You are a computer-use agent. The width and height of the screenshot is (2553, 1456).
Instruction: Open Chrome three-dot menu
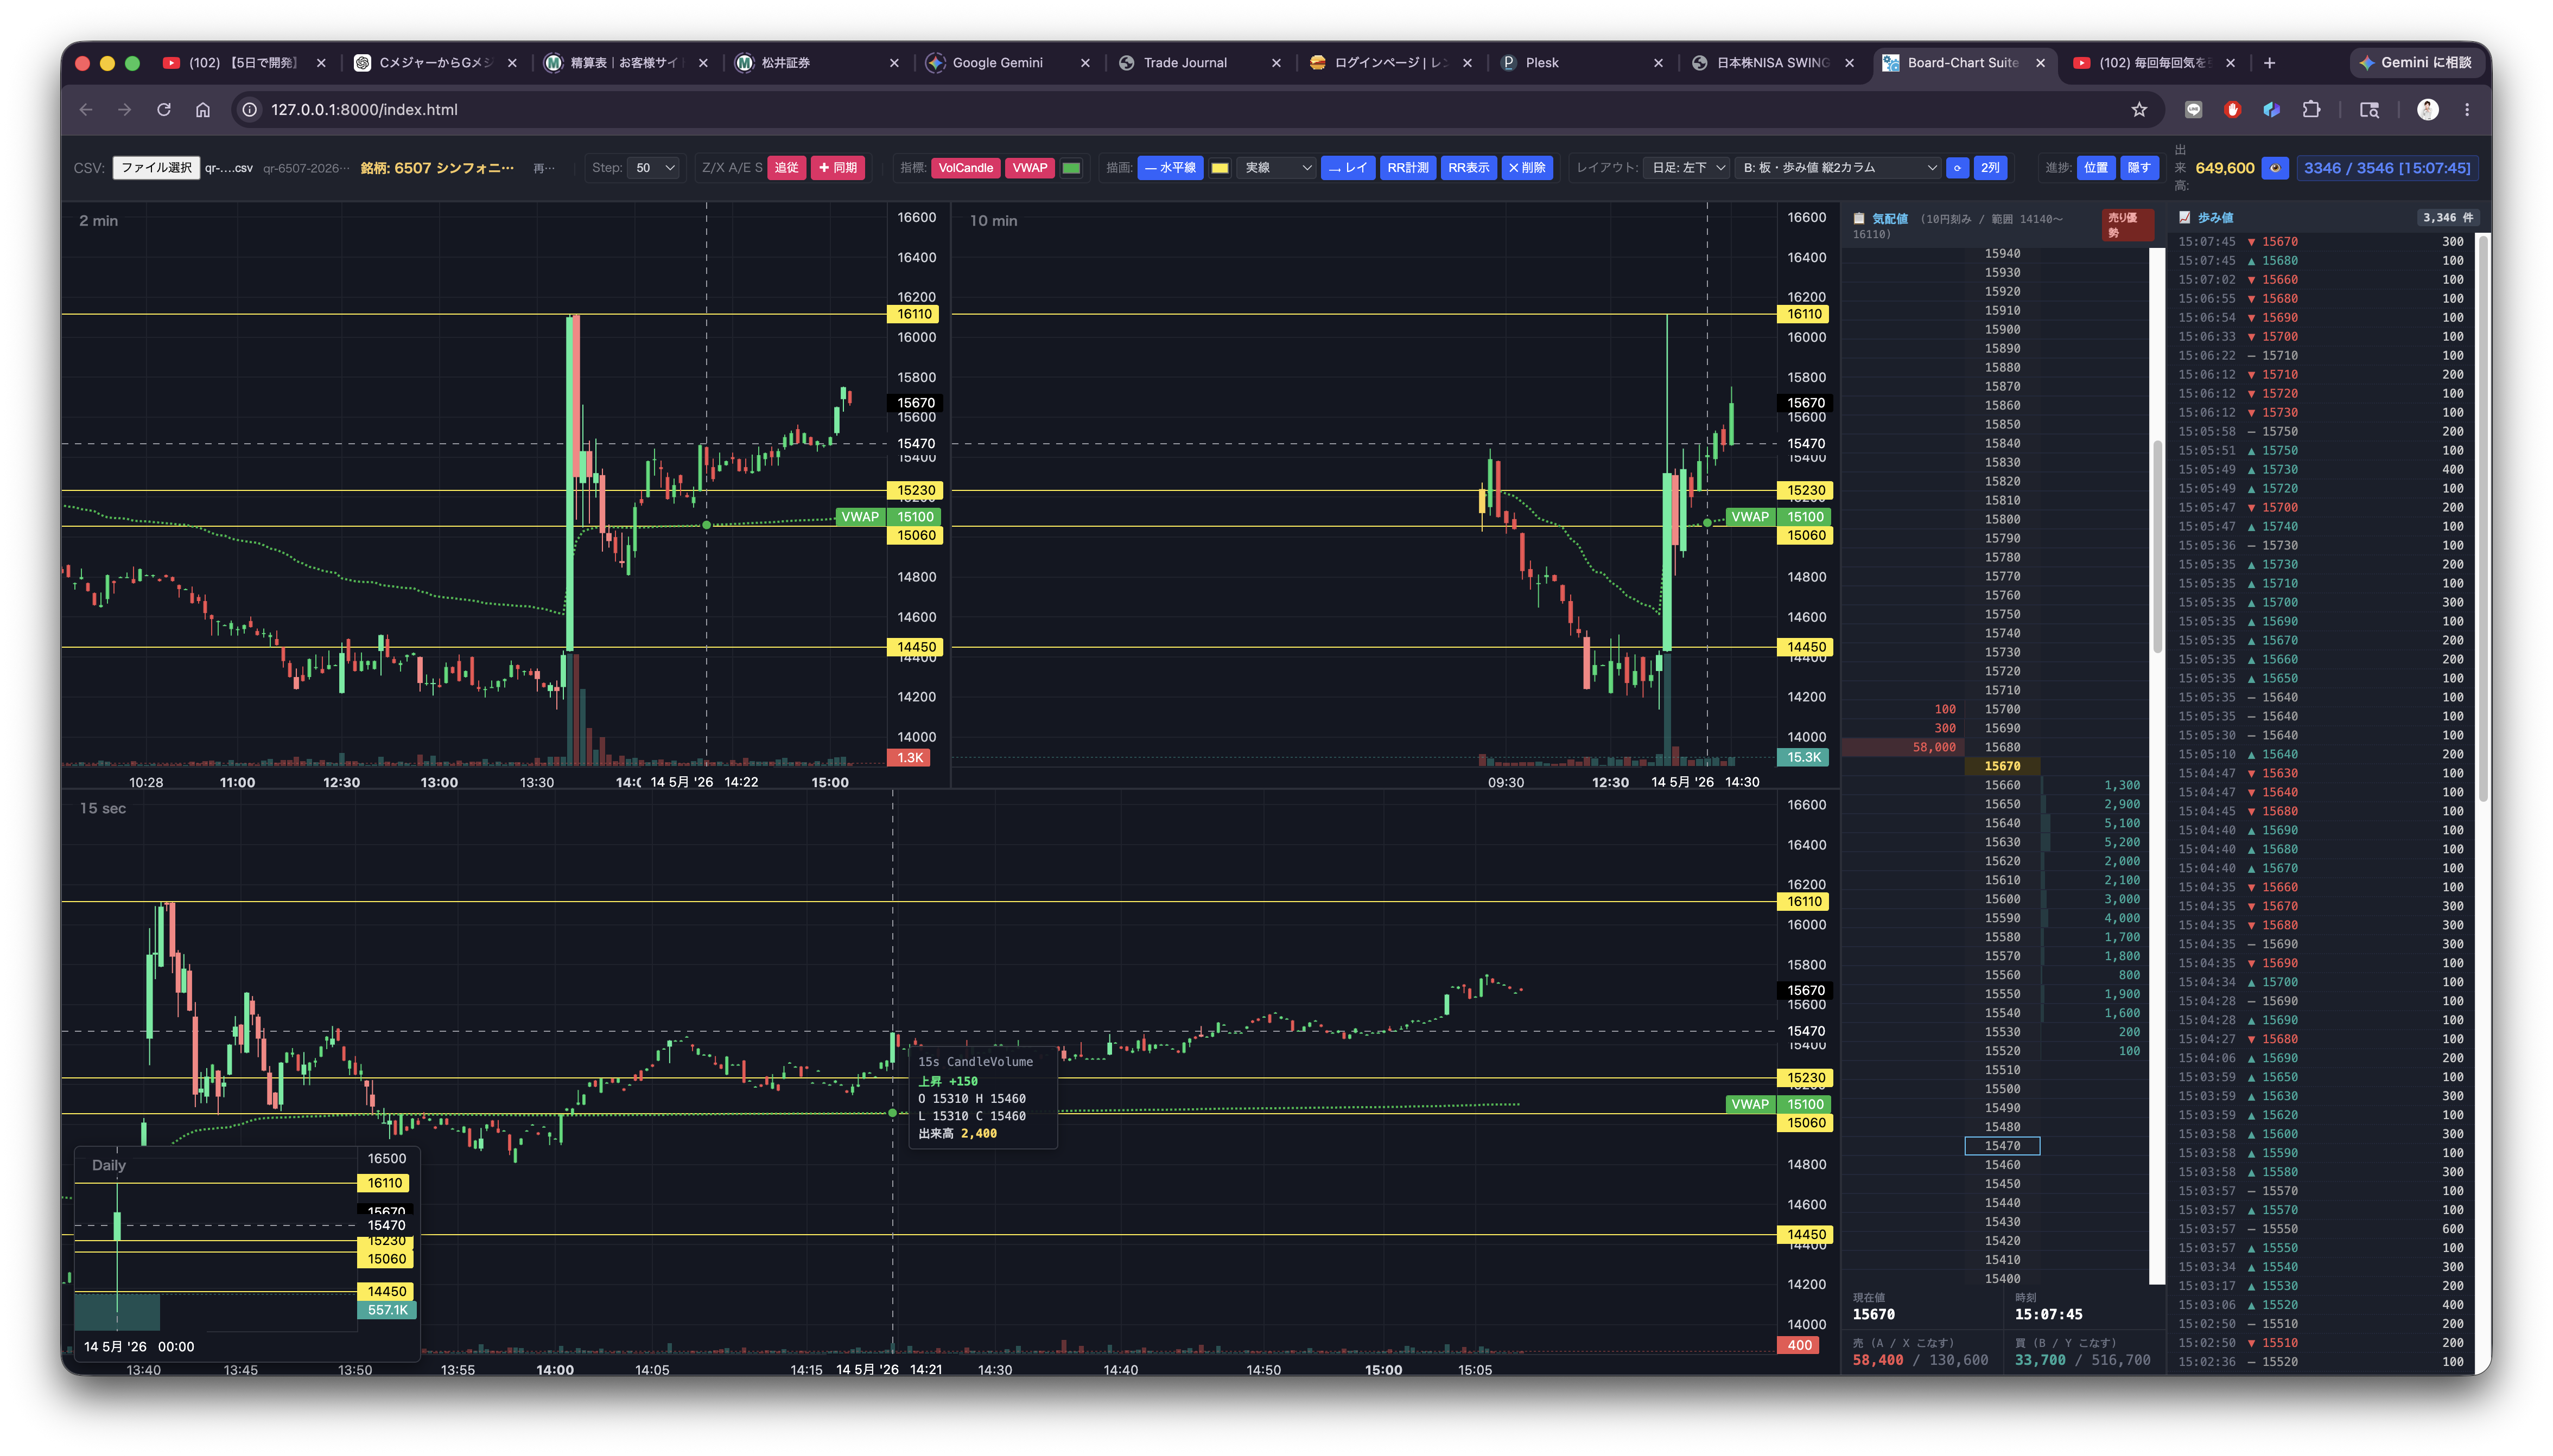(2467, 110)
